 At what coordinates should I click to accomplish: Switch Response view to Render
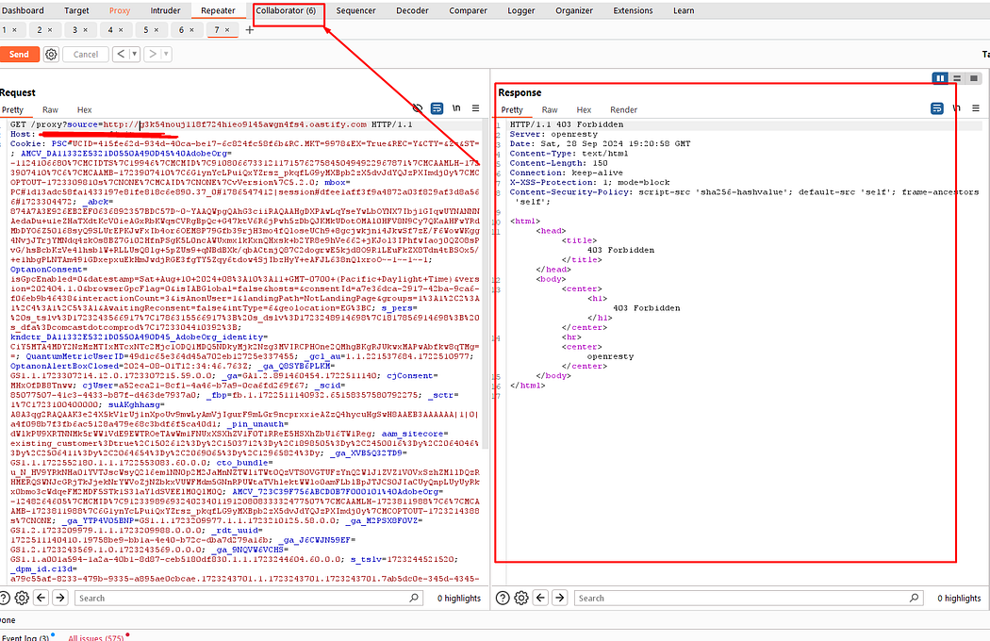point(624,109)
